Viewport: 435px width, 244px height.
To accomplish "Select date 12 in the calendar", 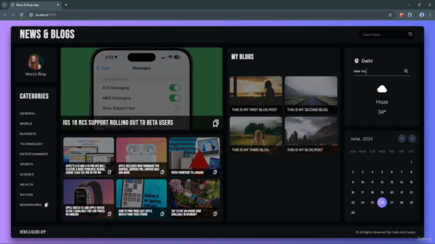I will (x=382, y=182).
